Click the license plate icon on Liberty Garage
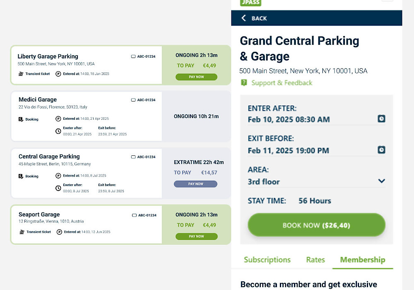Viewport: 414px width, 290px height. click(x=133, y=56)
